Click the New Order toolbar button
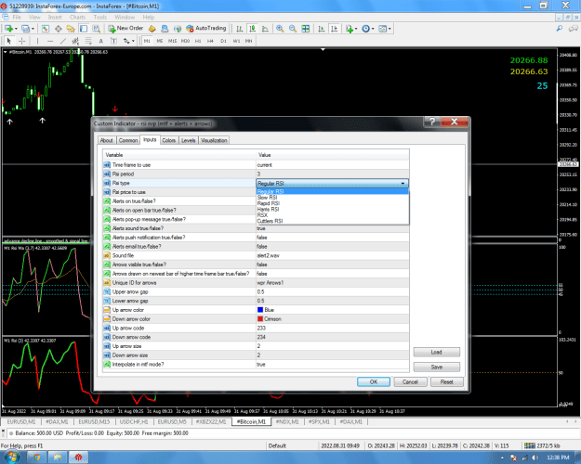The height and width of the screenshot is (464, 581). point(125,29)
